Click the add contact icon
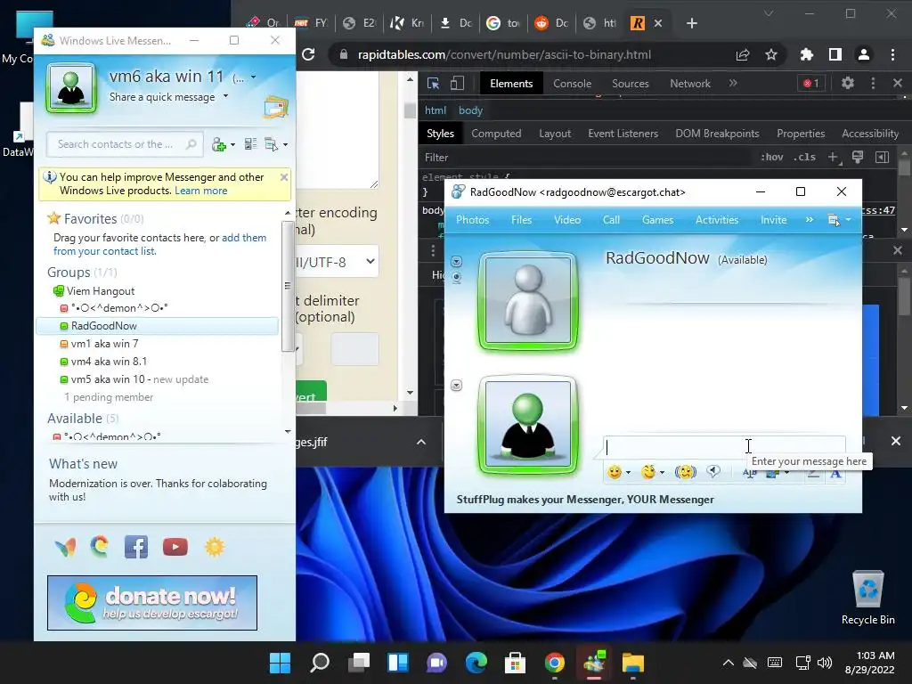 pos(219,144)
